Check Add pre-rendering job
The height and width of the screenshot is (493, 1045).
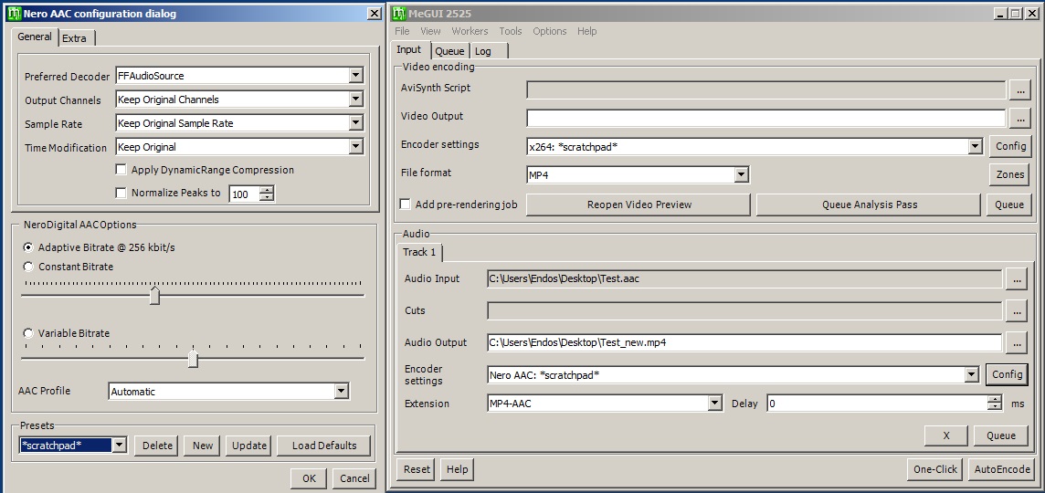click(x=406, y=205)
